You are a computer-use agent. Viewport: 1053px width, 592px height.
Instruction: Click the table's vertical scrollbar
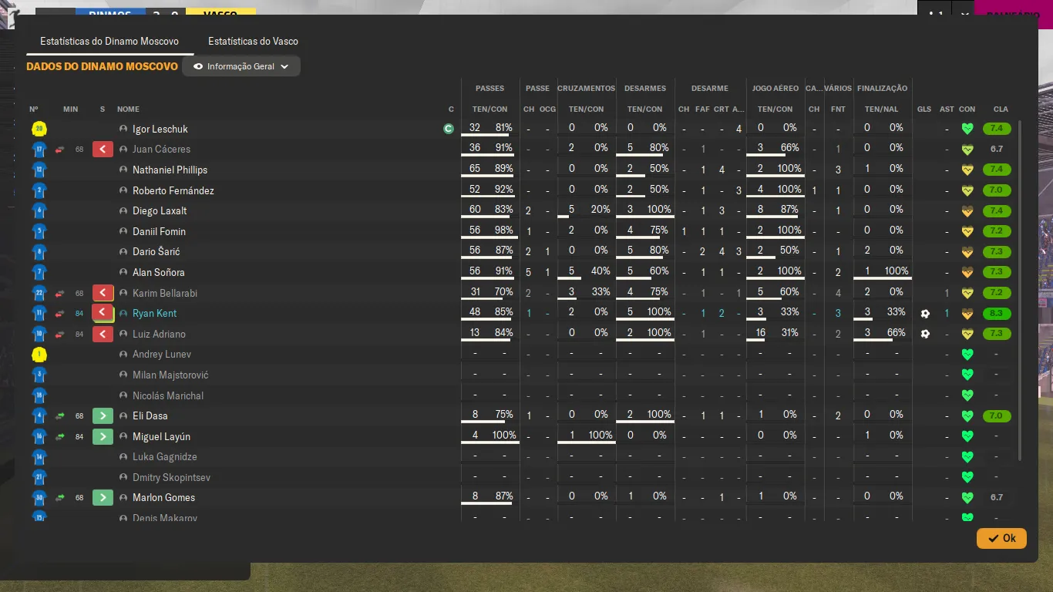pyautogui.click(x=1020, y=290)
